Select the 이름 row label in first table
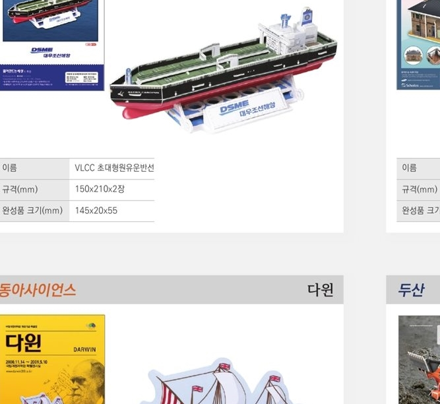Image resolution: width=440 pixels, height=404 pixels. pos(9,168)
